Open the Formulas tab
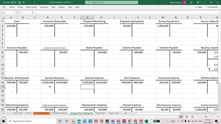The height and width of the screenshot is (124, 221). click(44, 7)
